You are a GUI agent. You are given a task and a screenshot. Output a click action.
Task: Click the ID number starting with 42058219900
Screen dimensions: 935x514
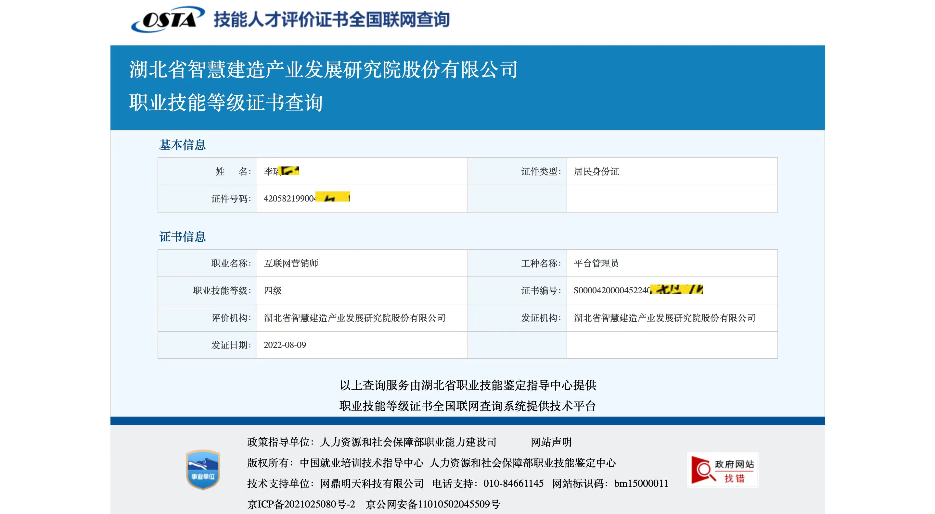click(307, 198)
